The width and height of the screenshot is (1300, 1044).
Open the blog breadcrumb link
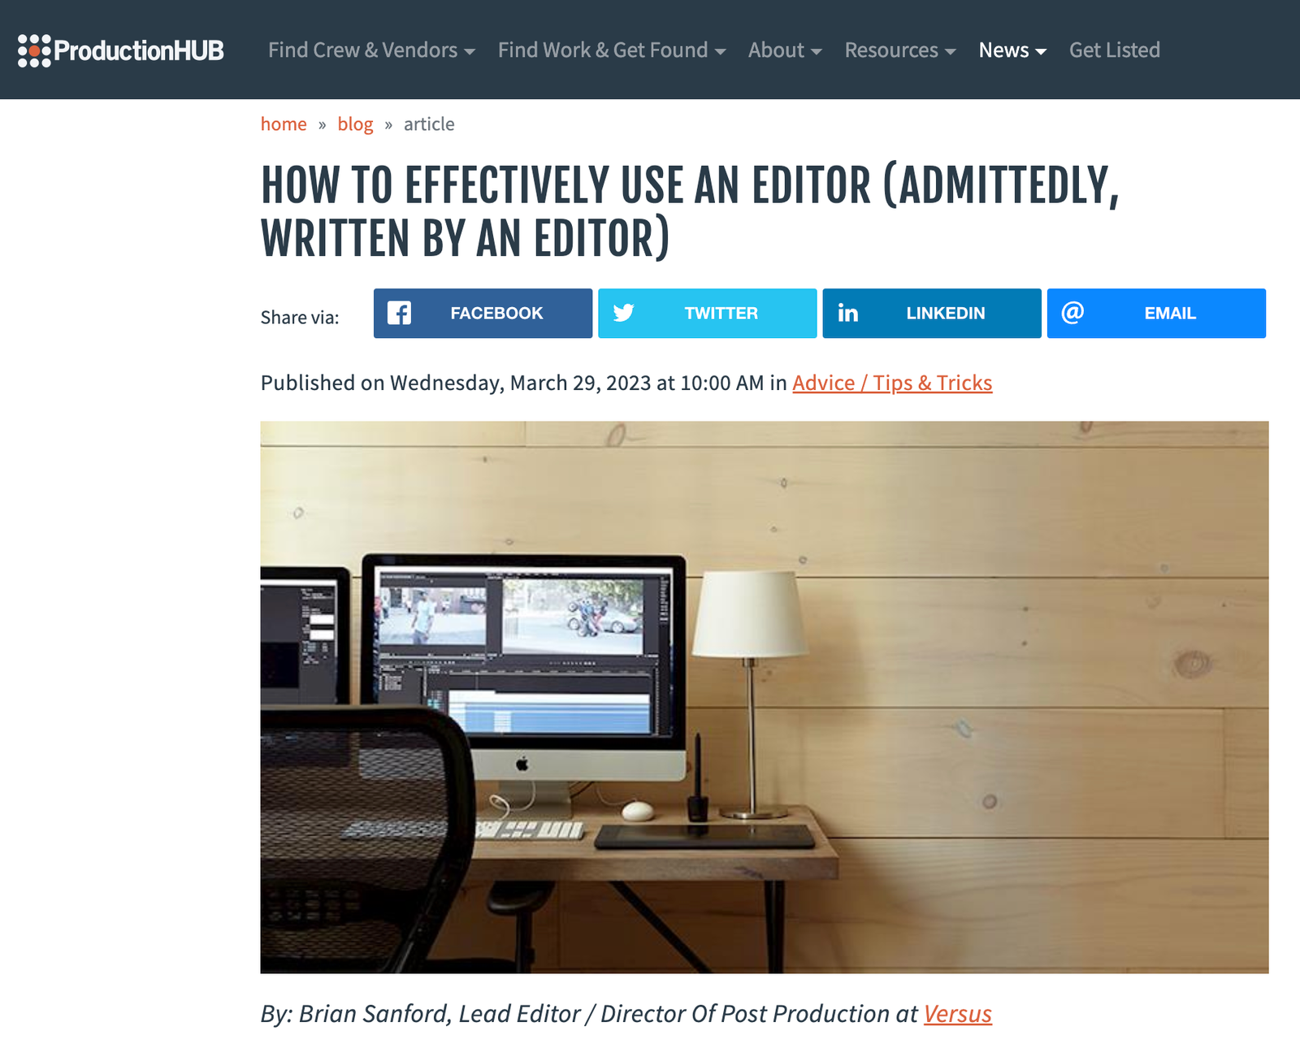click(x=355, y=124)
